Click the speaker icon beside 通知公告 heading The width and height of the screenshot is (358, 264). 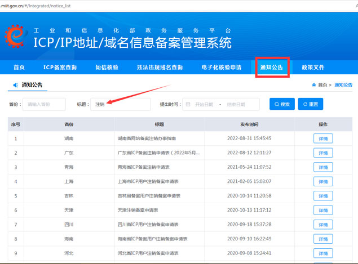pyautogui.click(x=15, y=86)
